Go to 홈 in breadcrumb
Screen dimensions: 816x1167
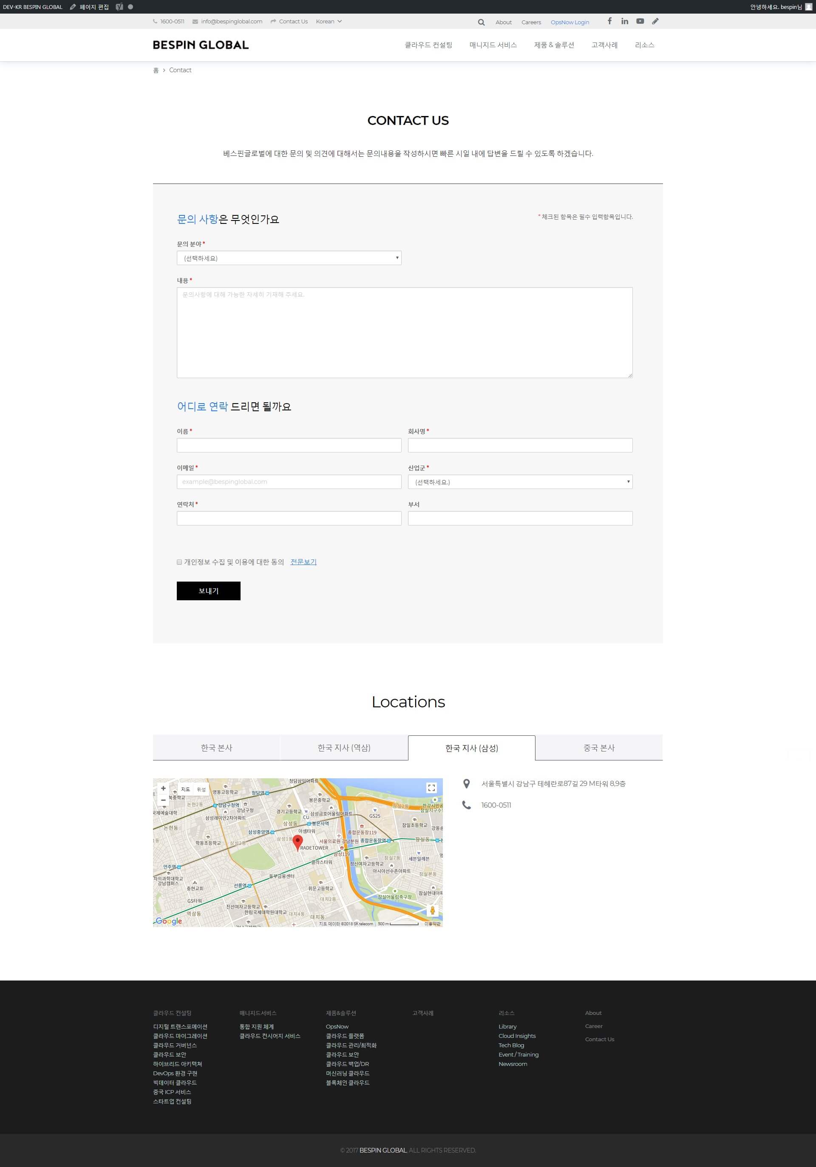coord(156,70)
